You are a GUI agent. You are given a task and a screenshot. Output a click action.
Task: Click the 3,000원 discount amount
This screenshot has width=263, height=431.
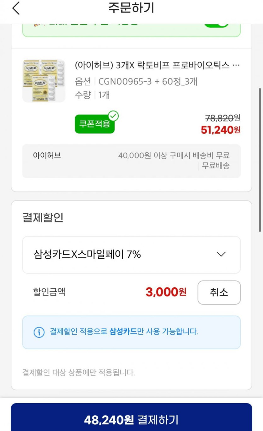click(166, 292)
